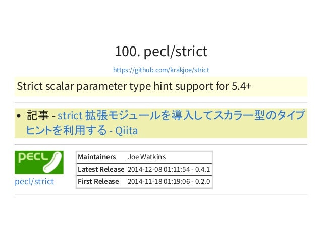Select the Maintainers label in table

[97, 157]
